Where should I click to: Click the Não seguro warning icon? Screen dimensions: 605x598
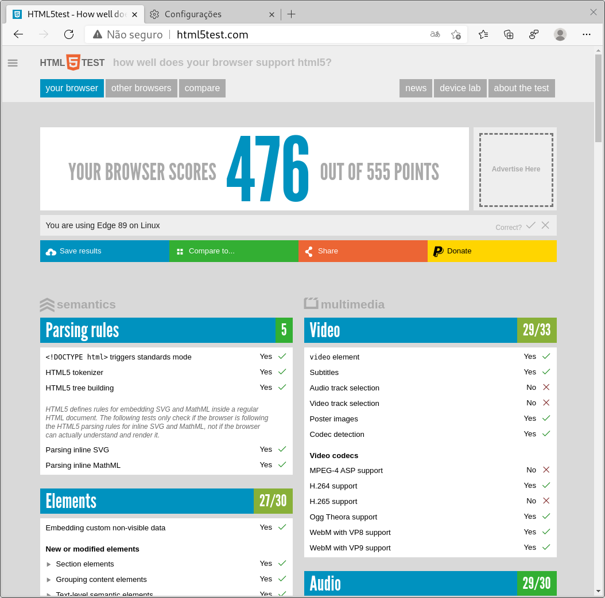pos(98,34)
